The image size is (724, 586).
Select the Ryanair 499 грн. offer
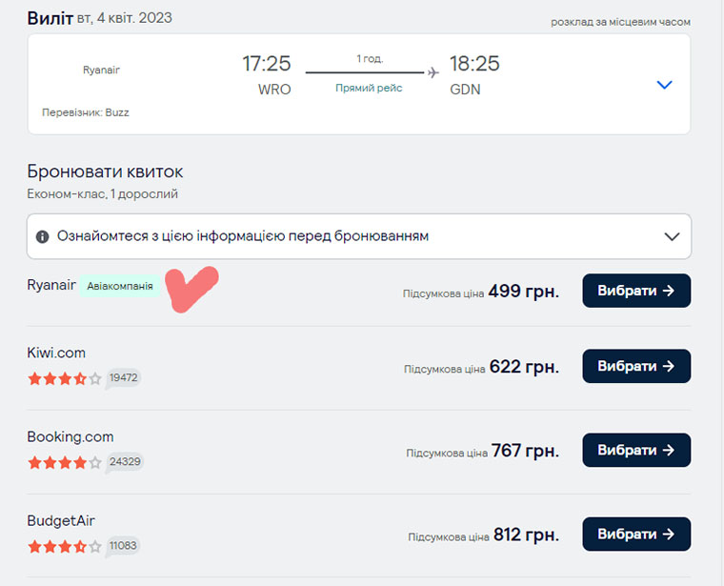[x=636, y=291]
